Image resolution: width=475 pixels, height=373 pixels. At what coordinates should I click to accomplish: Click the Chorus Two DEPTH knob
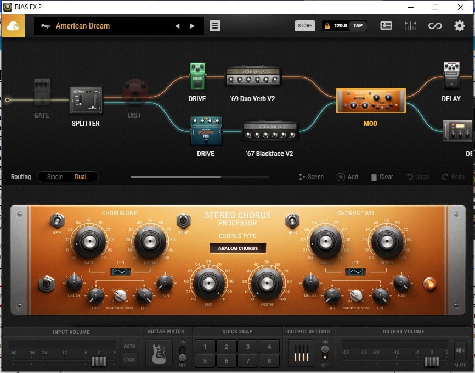(x=387, y=242)
